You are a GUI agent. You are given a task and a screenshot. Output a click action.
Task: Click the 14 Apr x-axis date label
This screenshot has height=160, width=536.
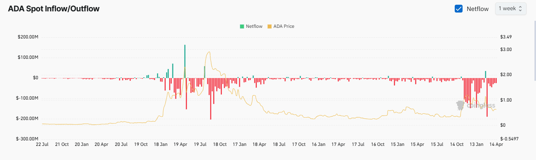496,144
